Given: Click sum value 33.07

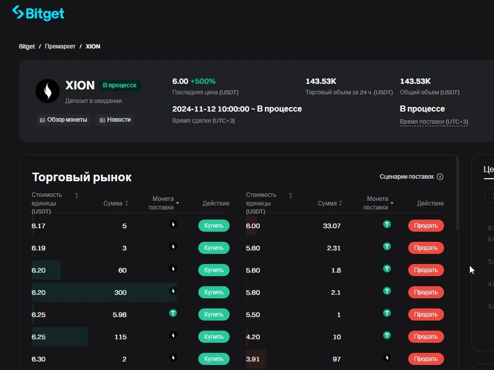Looking at the screenshot, I should coord(332,226).
